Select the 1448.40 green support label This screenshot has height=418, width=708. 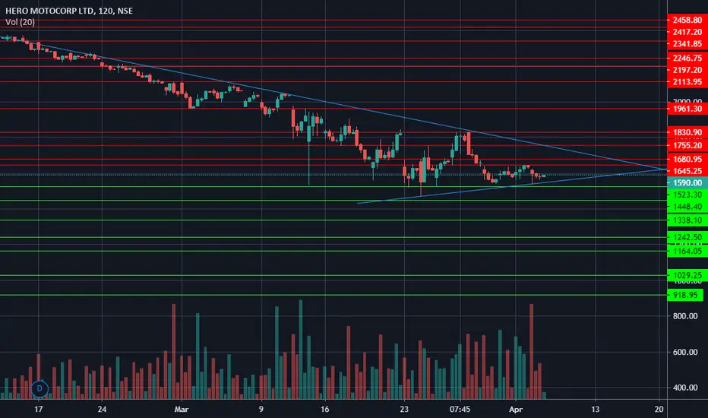pos(687,207)
